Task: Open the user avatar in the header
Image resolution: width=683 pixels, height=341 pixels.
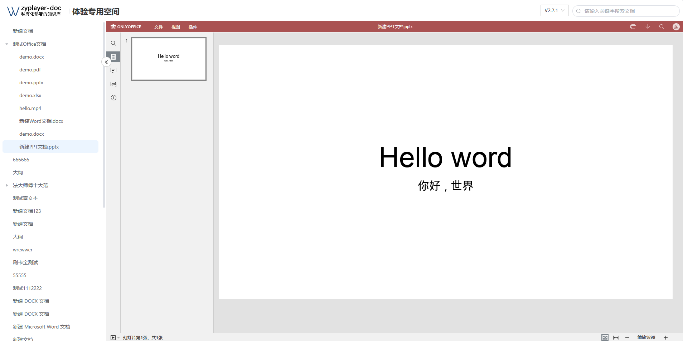Action: [x=676, y=27]
